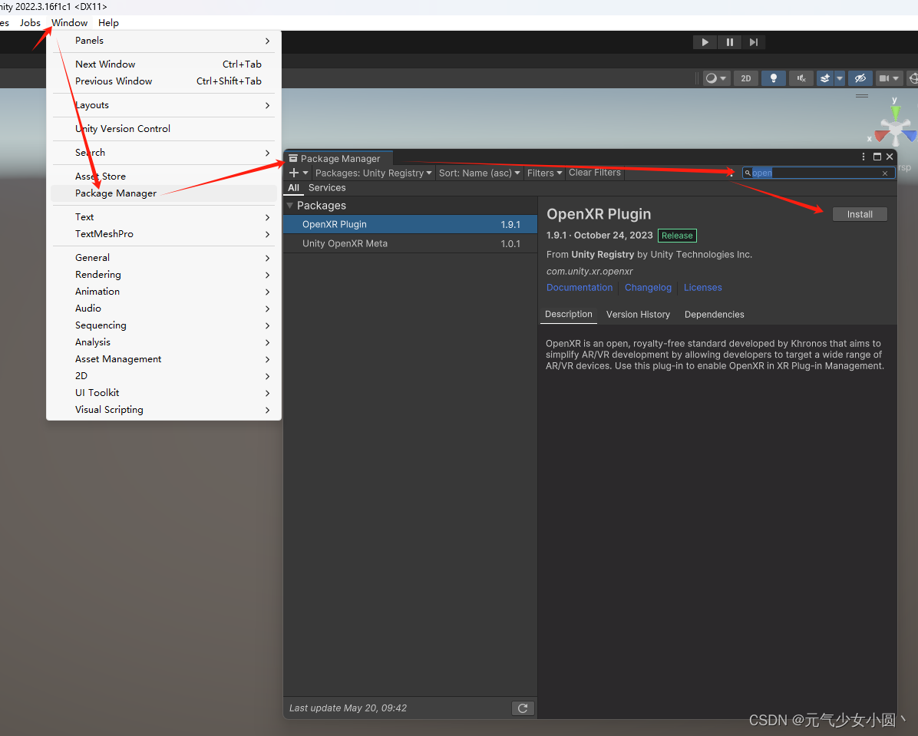The width and height of the screenshot is (918, 736).
Task: Switch to Version History tab
Action: pos(638,315)
